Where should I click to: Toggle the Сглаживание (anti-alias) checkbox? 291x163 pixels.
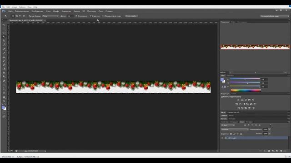click(76, 16)
